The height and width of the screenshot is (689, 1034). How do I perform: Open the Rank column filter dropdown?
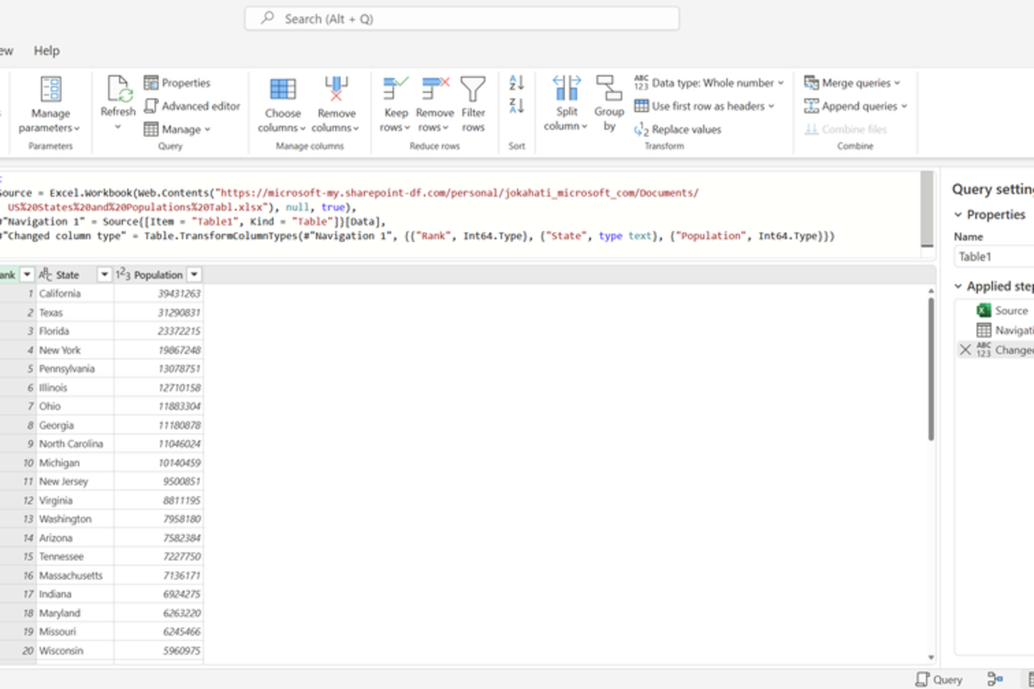[x=27, y=275]
